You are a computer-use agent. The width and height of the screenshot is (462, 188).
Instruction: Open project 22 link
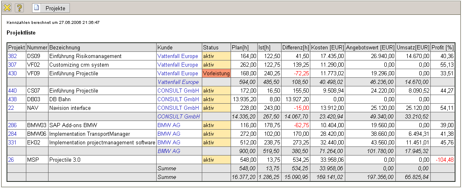click(x=11, y=108)
